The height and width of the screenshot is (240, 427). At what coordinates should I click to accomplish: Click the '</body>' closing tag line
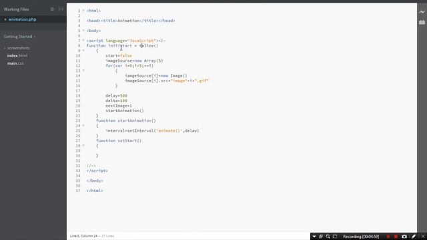tap(95, 181)
